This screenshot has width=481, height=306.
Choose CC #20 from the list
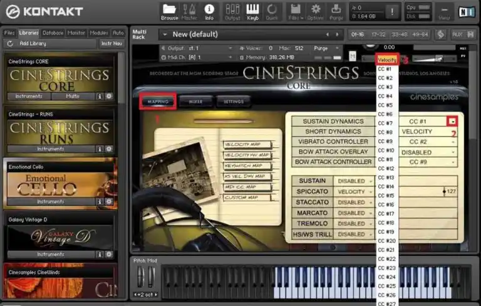pyautogui.click(x=386, y=241)
